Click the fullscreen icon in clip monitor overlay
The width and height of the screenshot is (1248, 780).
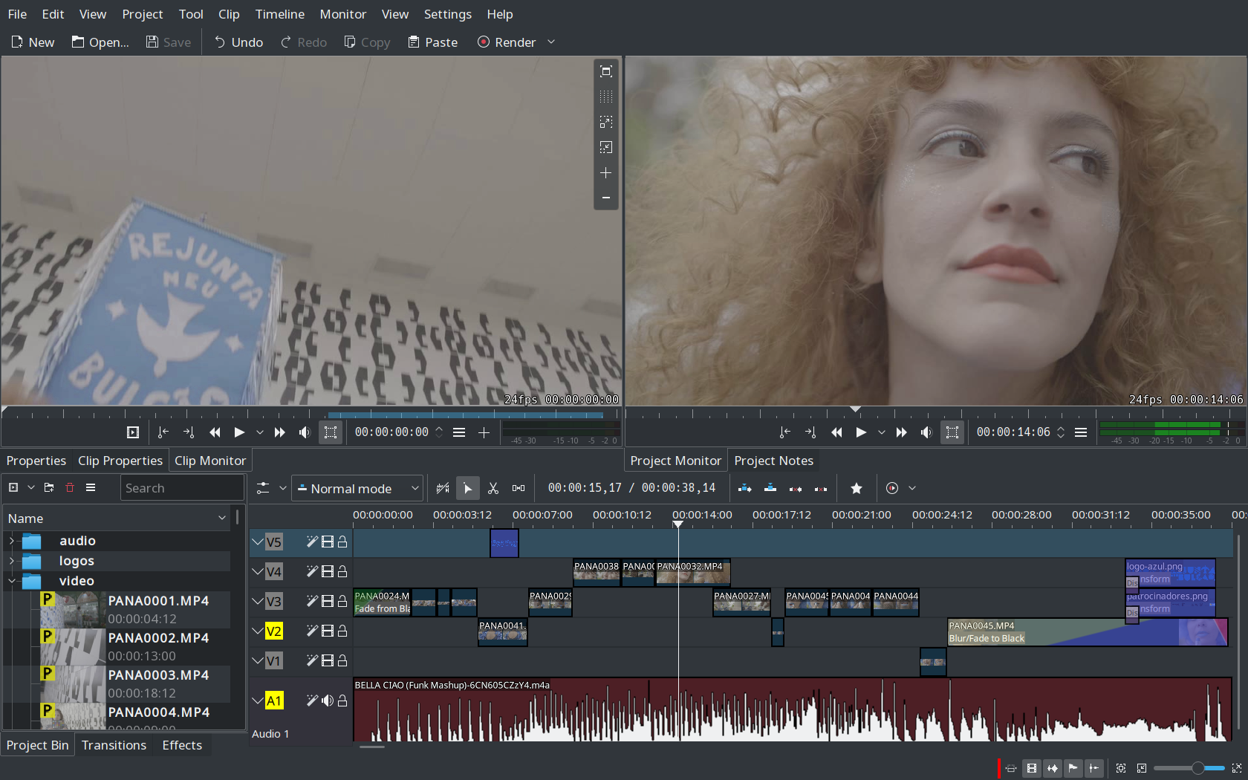coord(606,71)
